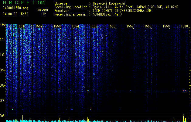Click the 1552 time marker
This screenshot has height=122, width=191.
coord(39,26)
